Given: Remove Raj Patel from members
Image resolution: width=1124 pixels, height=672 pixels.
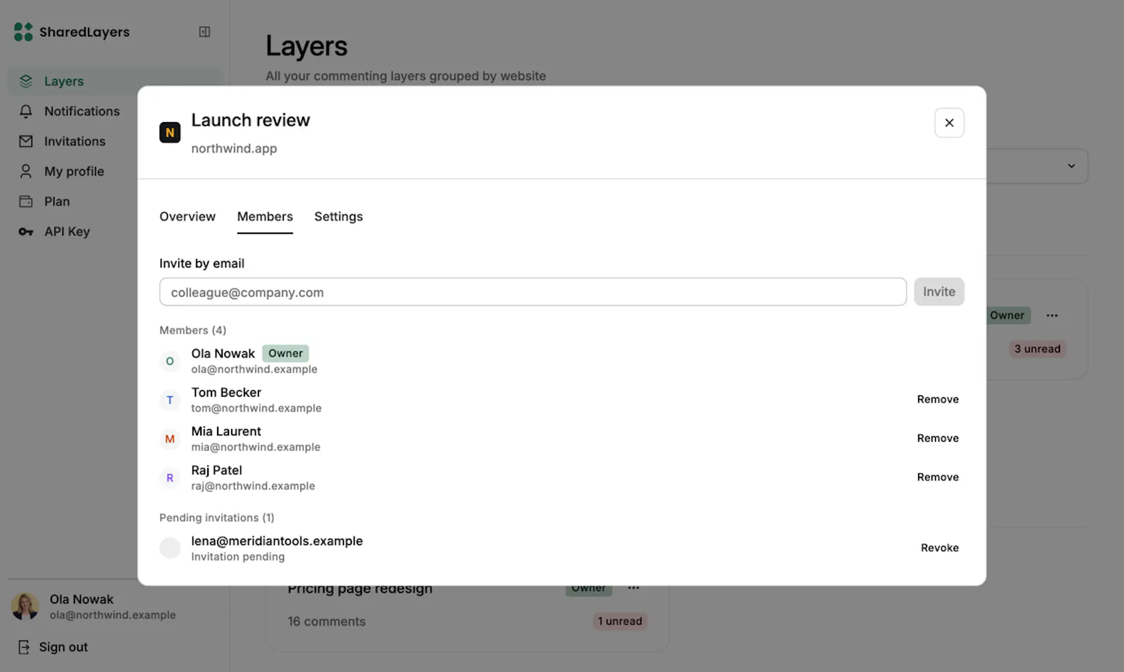Looking at the screenshot, I should [x=938, y=477].
